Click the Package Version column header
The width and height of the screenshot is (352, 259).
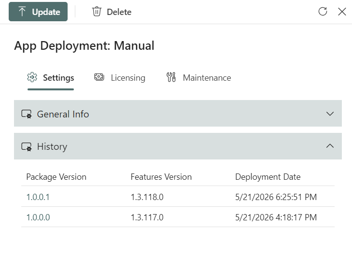[56, 177]
